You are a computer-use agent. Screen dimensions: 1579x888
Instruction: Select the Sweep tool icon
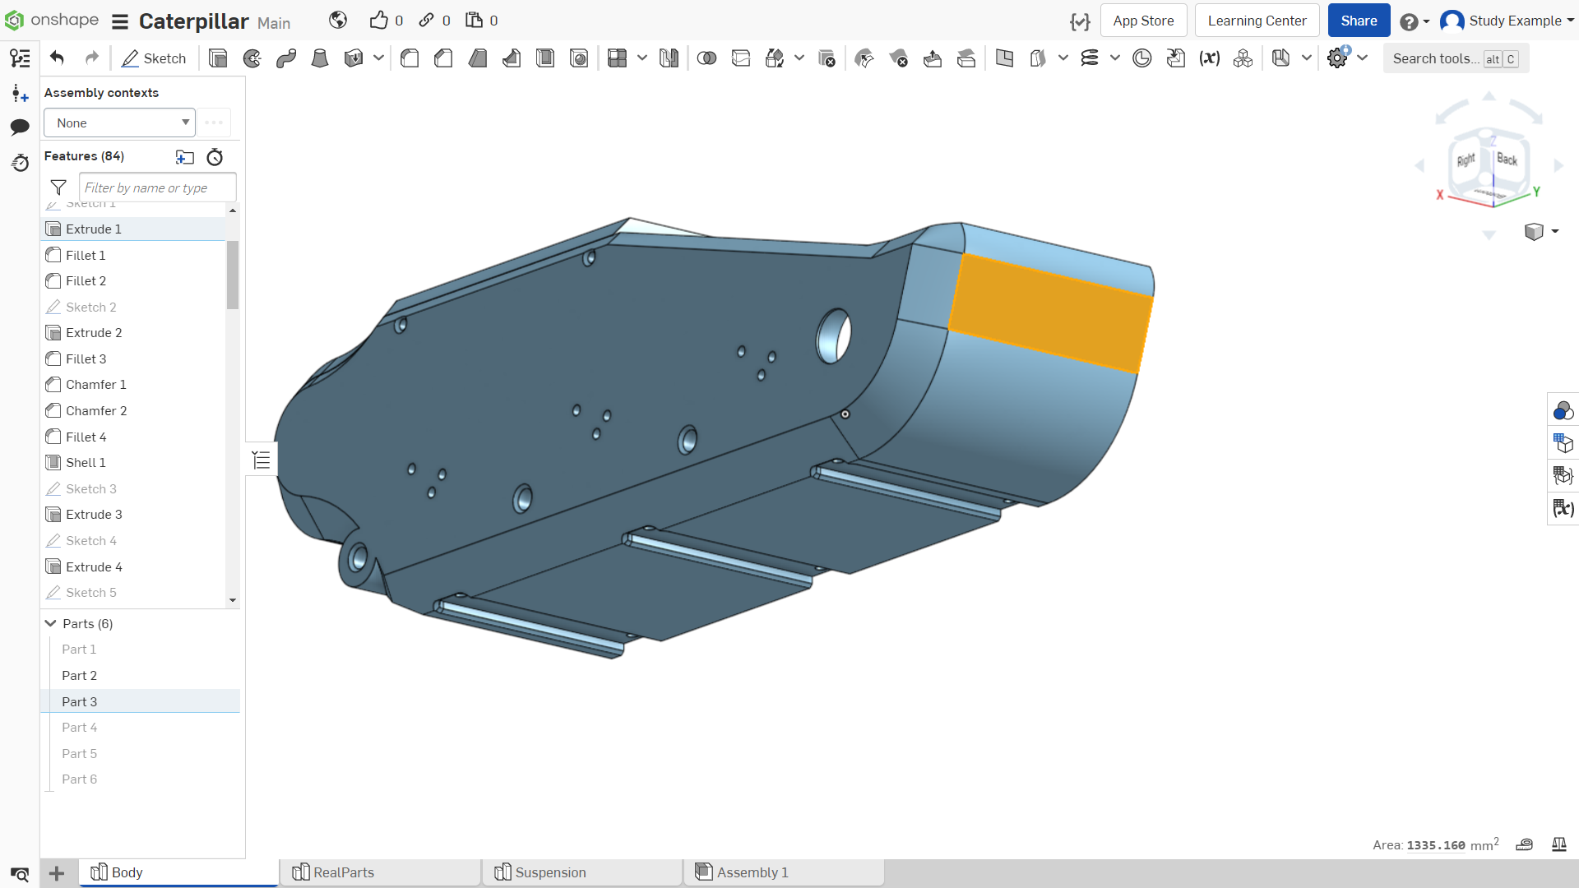[x=286, y=58]
